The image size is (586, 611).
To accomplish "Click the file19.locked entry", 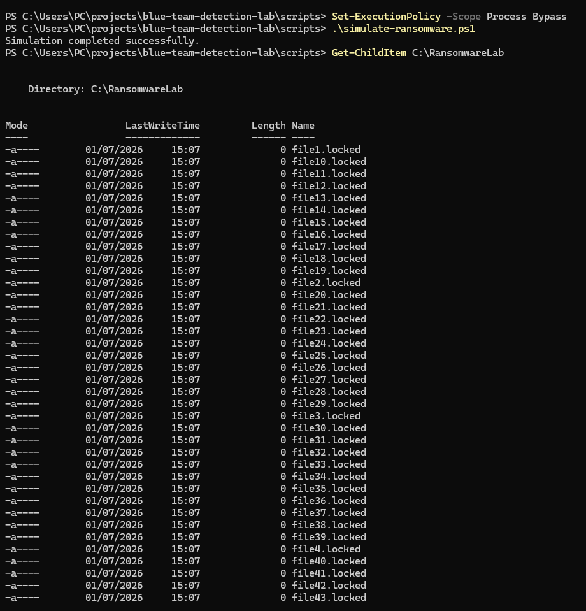I will [329, 271].
